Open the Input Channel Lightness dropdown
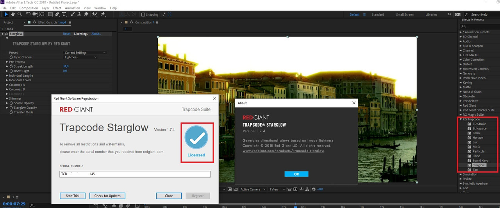500x208 pixels. [x=80, y=57]
